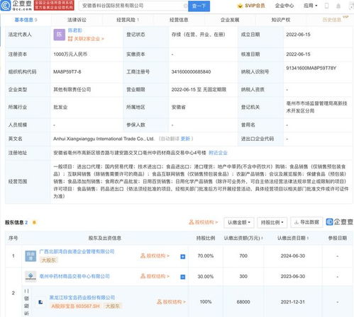Open 广西北部湾自由港企业管理有限公司 link
Screen dimensions: 354x317
[77, 252]
